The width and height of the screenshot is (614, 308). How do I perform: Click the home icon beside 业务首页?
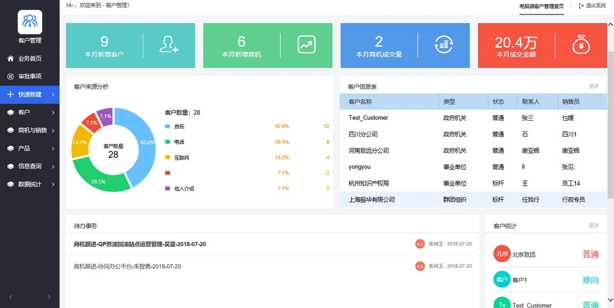click(11, 58)
